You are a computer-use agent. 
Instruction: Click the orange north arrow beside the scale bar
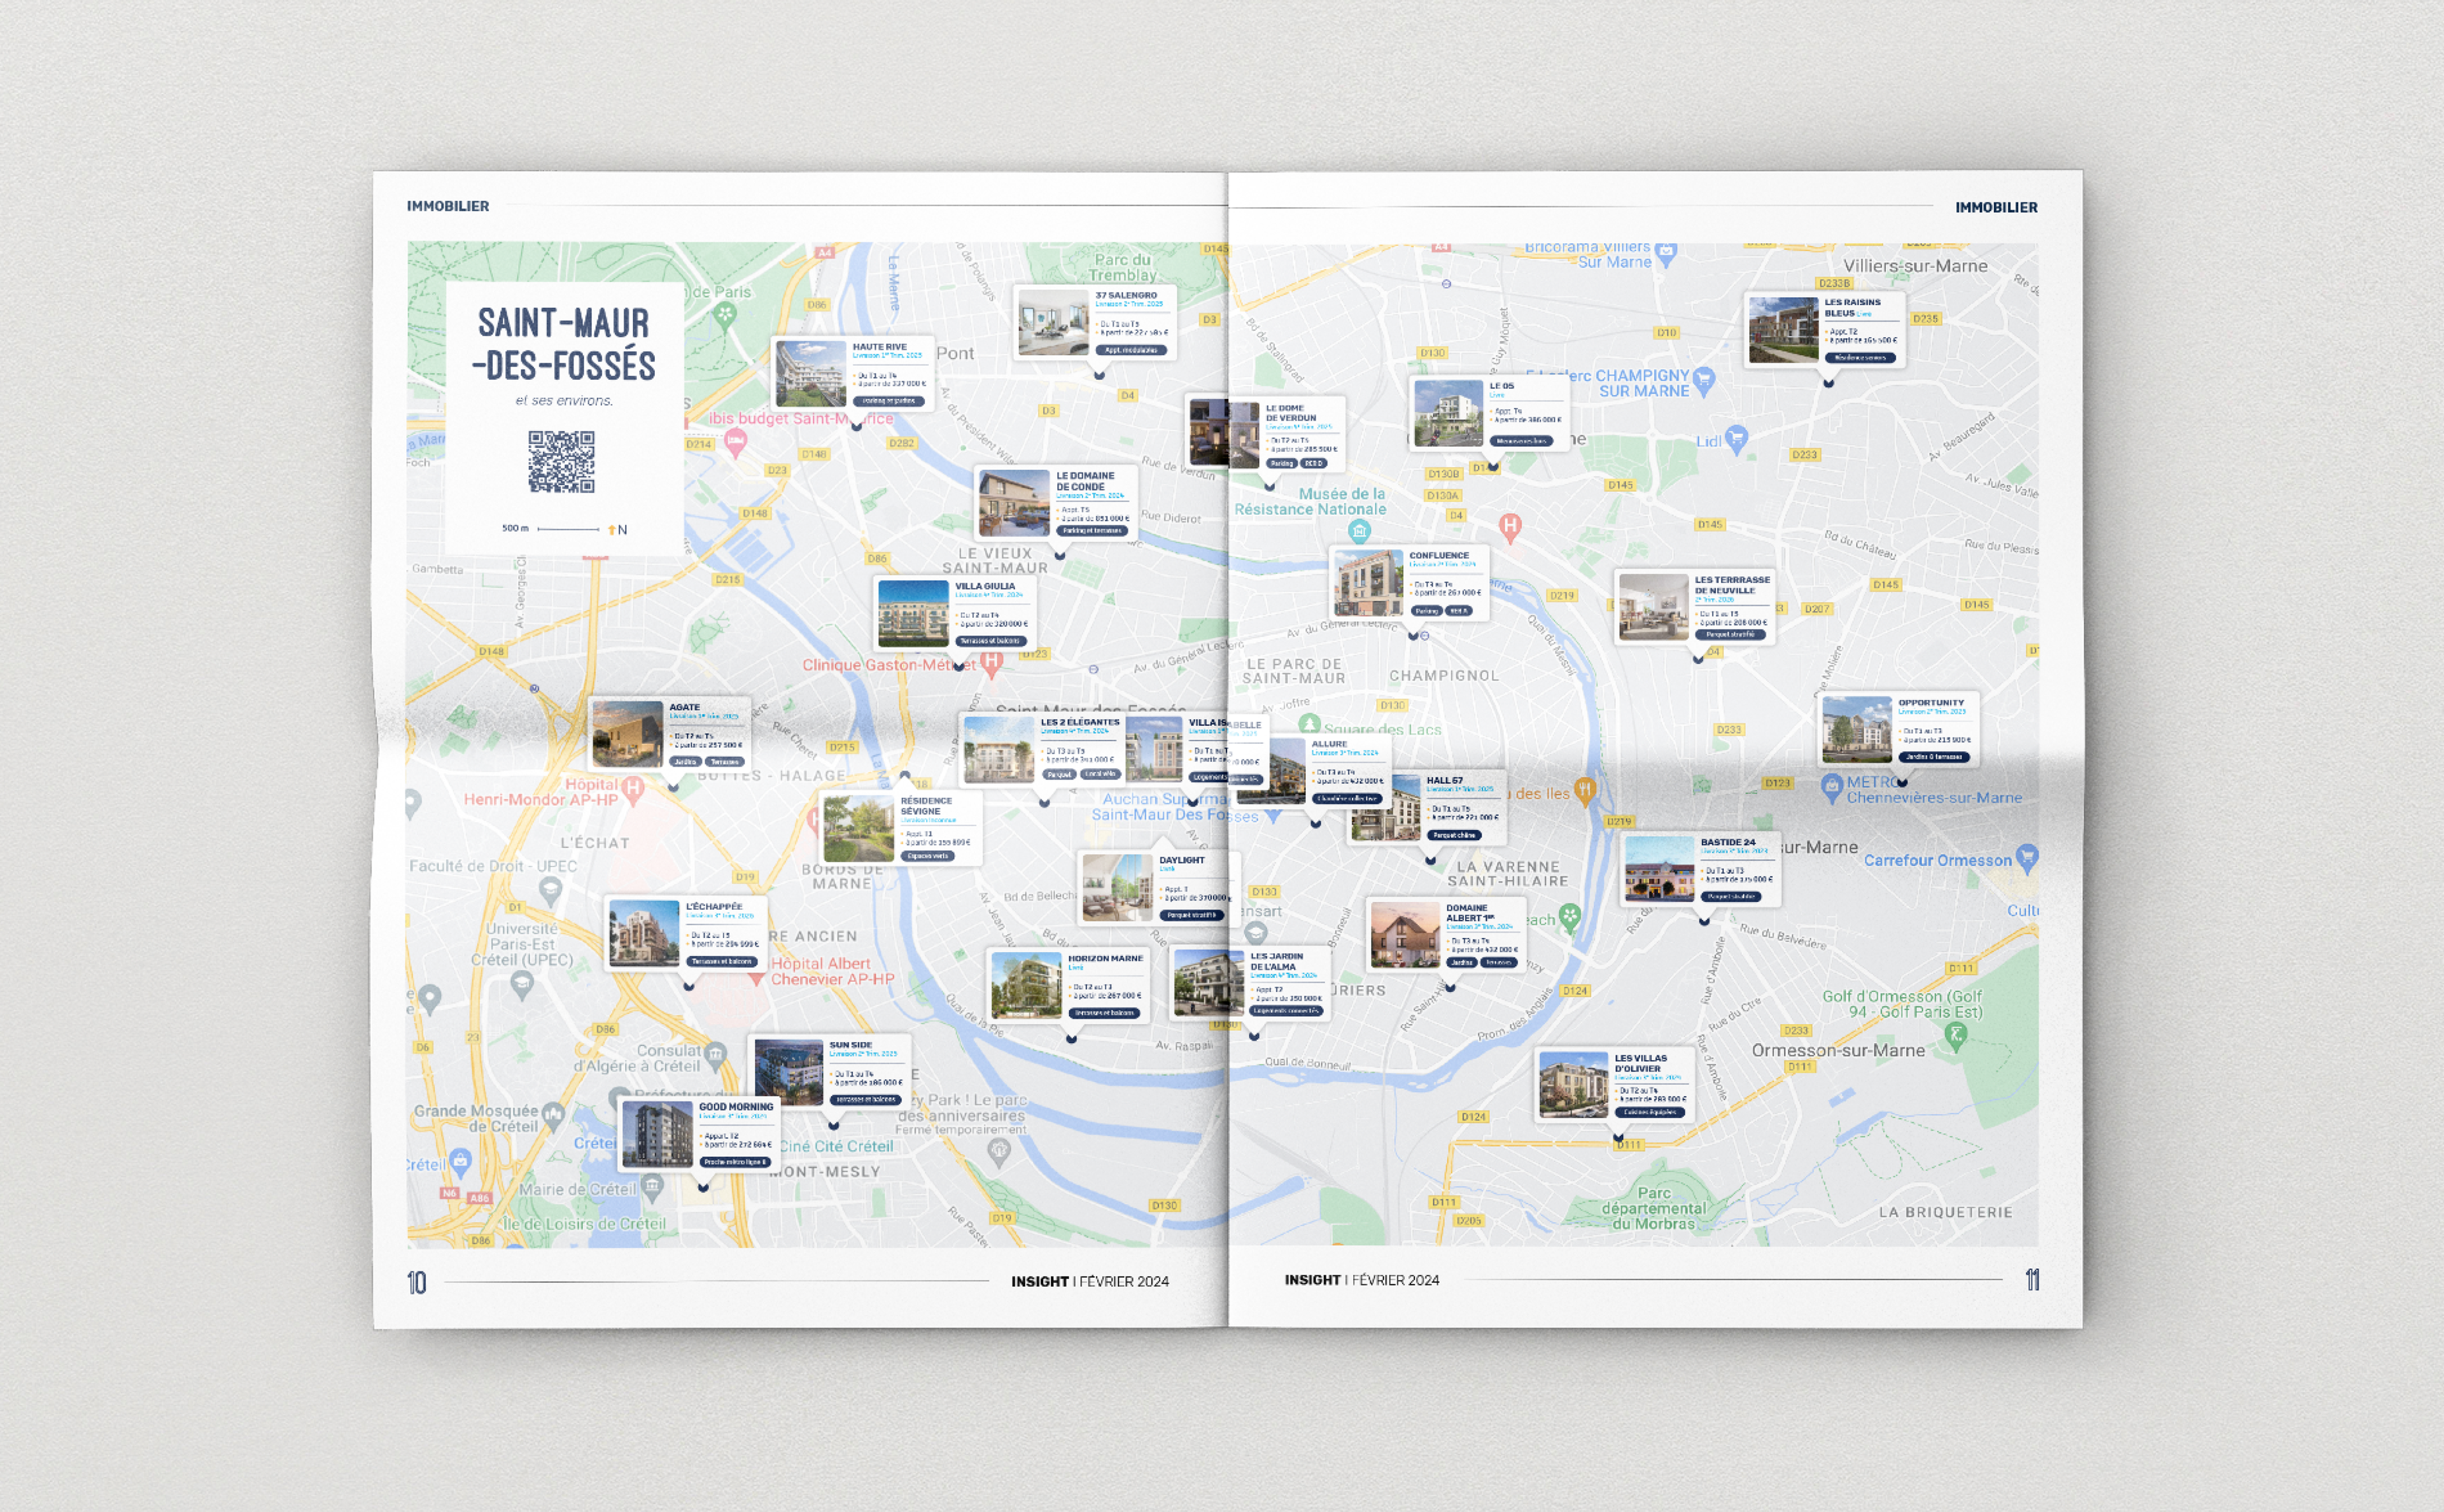(x=611, y=529)
